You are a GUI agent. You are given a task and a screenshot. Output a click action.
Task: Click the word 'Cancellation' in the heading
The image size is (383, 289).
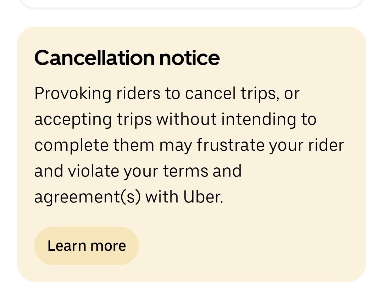(x=95, y=58)
